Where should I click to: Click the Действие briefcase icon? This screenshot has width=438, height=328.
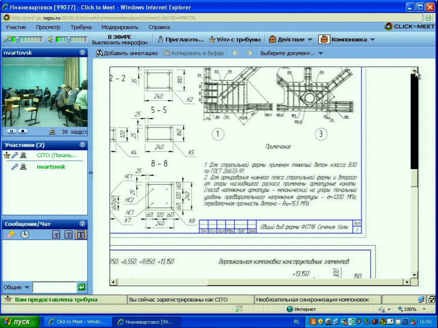tap(272, 39)
